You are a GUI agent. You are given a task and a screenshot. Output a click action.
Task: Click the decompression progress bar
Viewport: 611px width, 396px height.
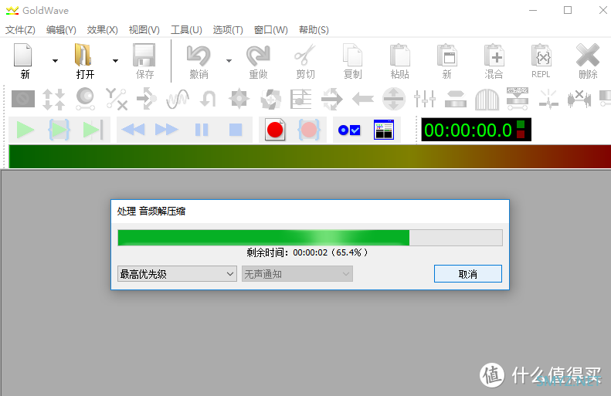311,238
